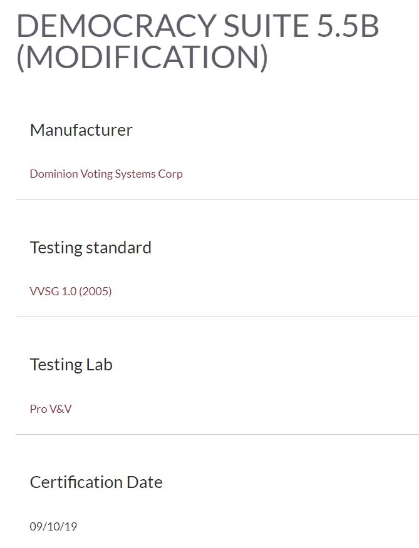Select the Testing standard heading
The width and height of the screenshot is (419, 548).
(90, 248)
